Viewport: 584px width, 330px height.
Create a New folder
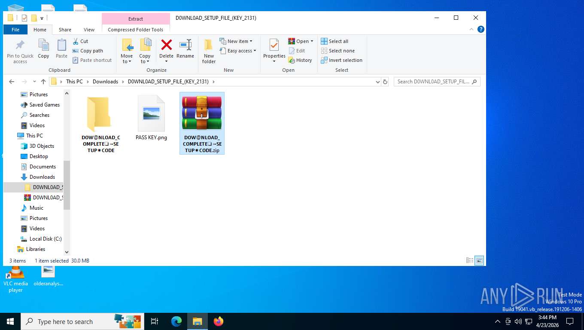[x=209, y=51]
